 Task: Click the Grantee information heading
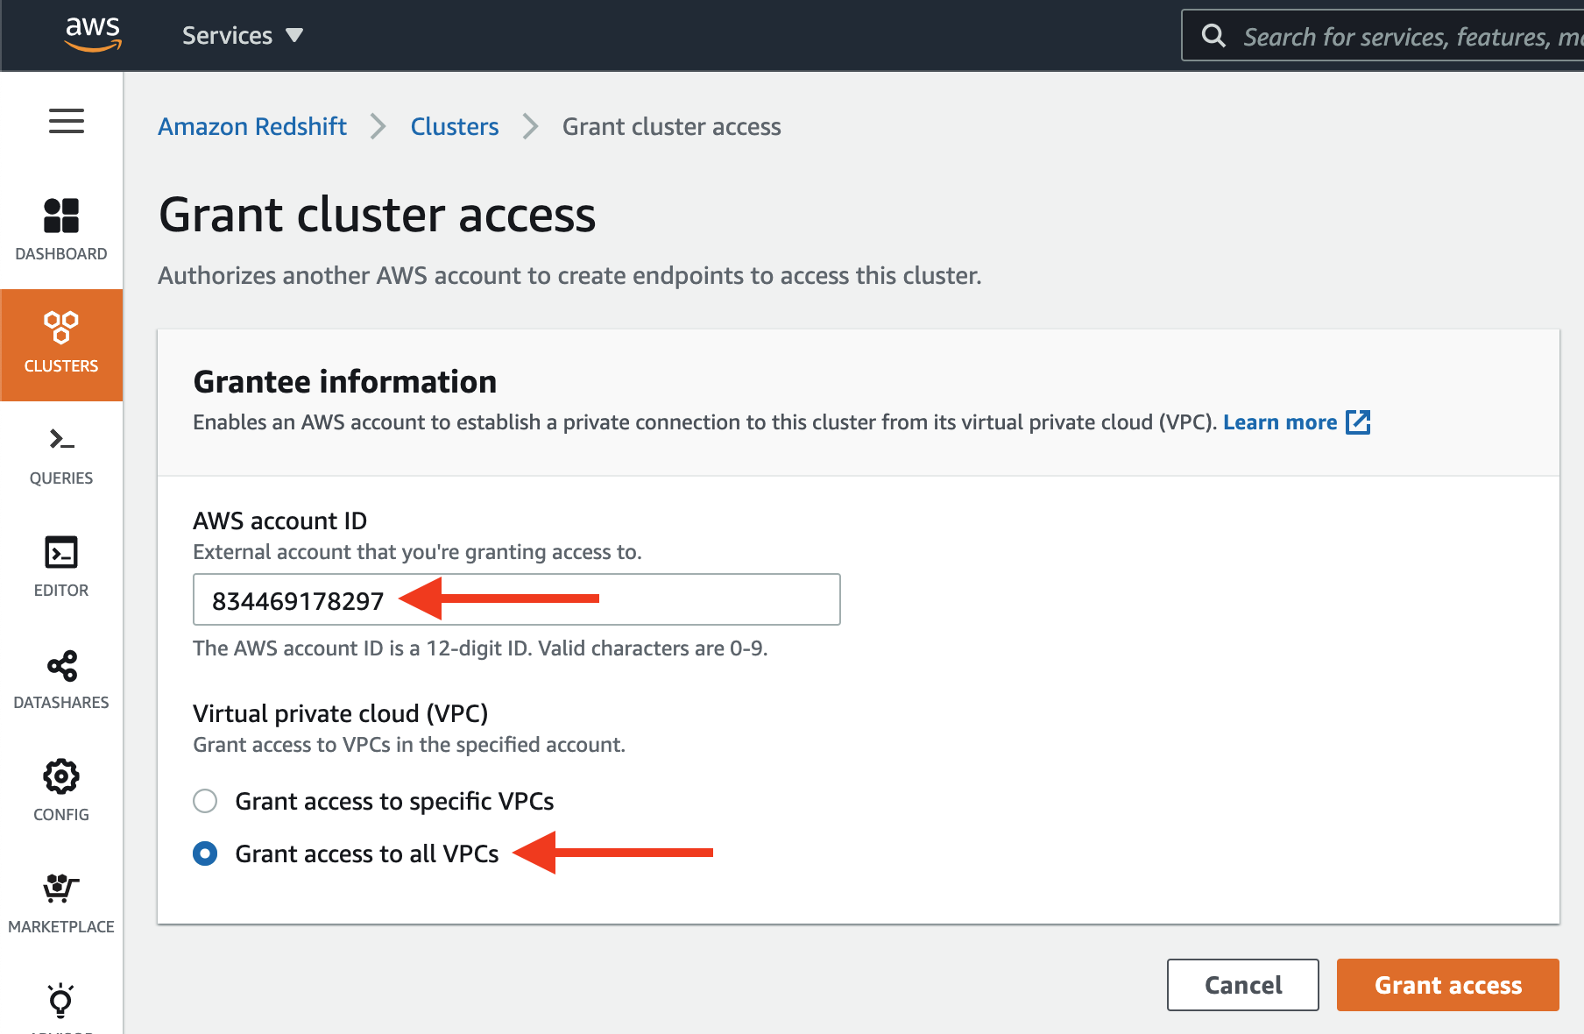tap(345, 382)
